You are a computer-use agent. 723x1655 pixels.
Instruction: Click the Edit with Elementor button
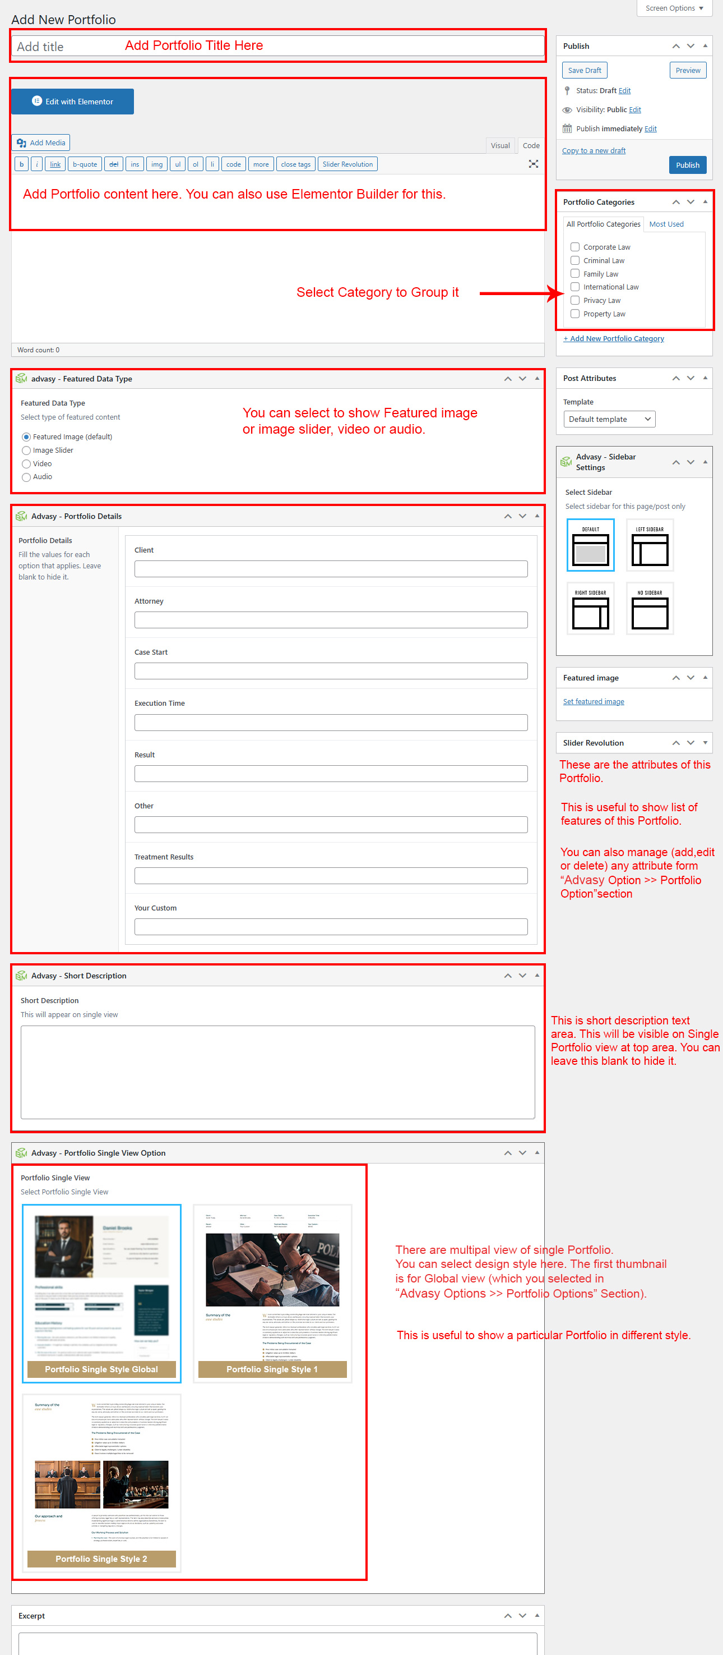point(72,102)
